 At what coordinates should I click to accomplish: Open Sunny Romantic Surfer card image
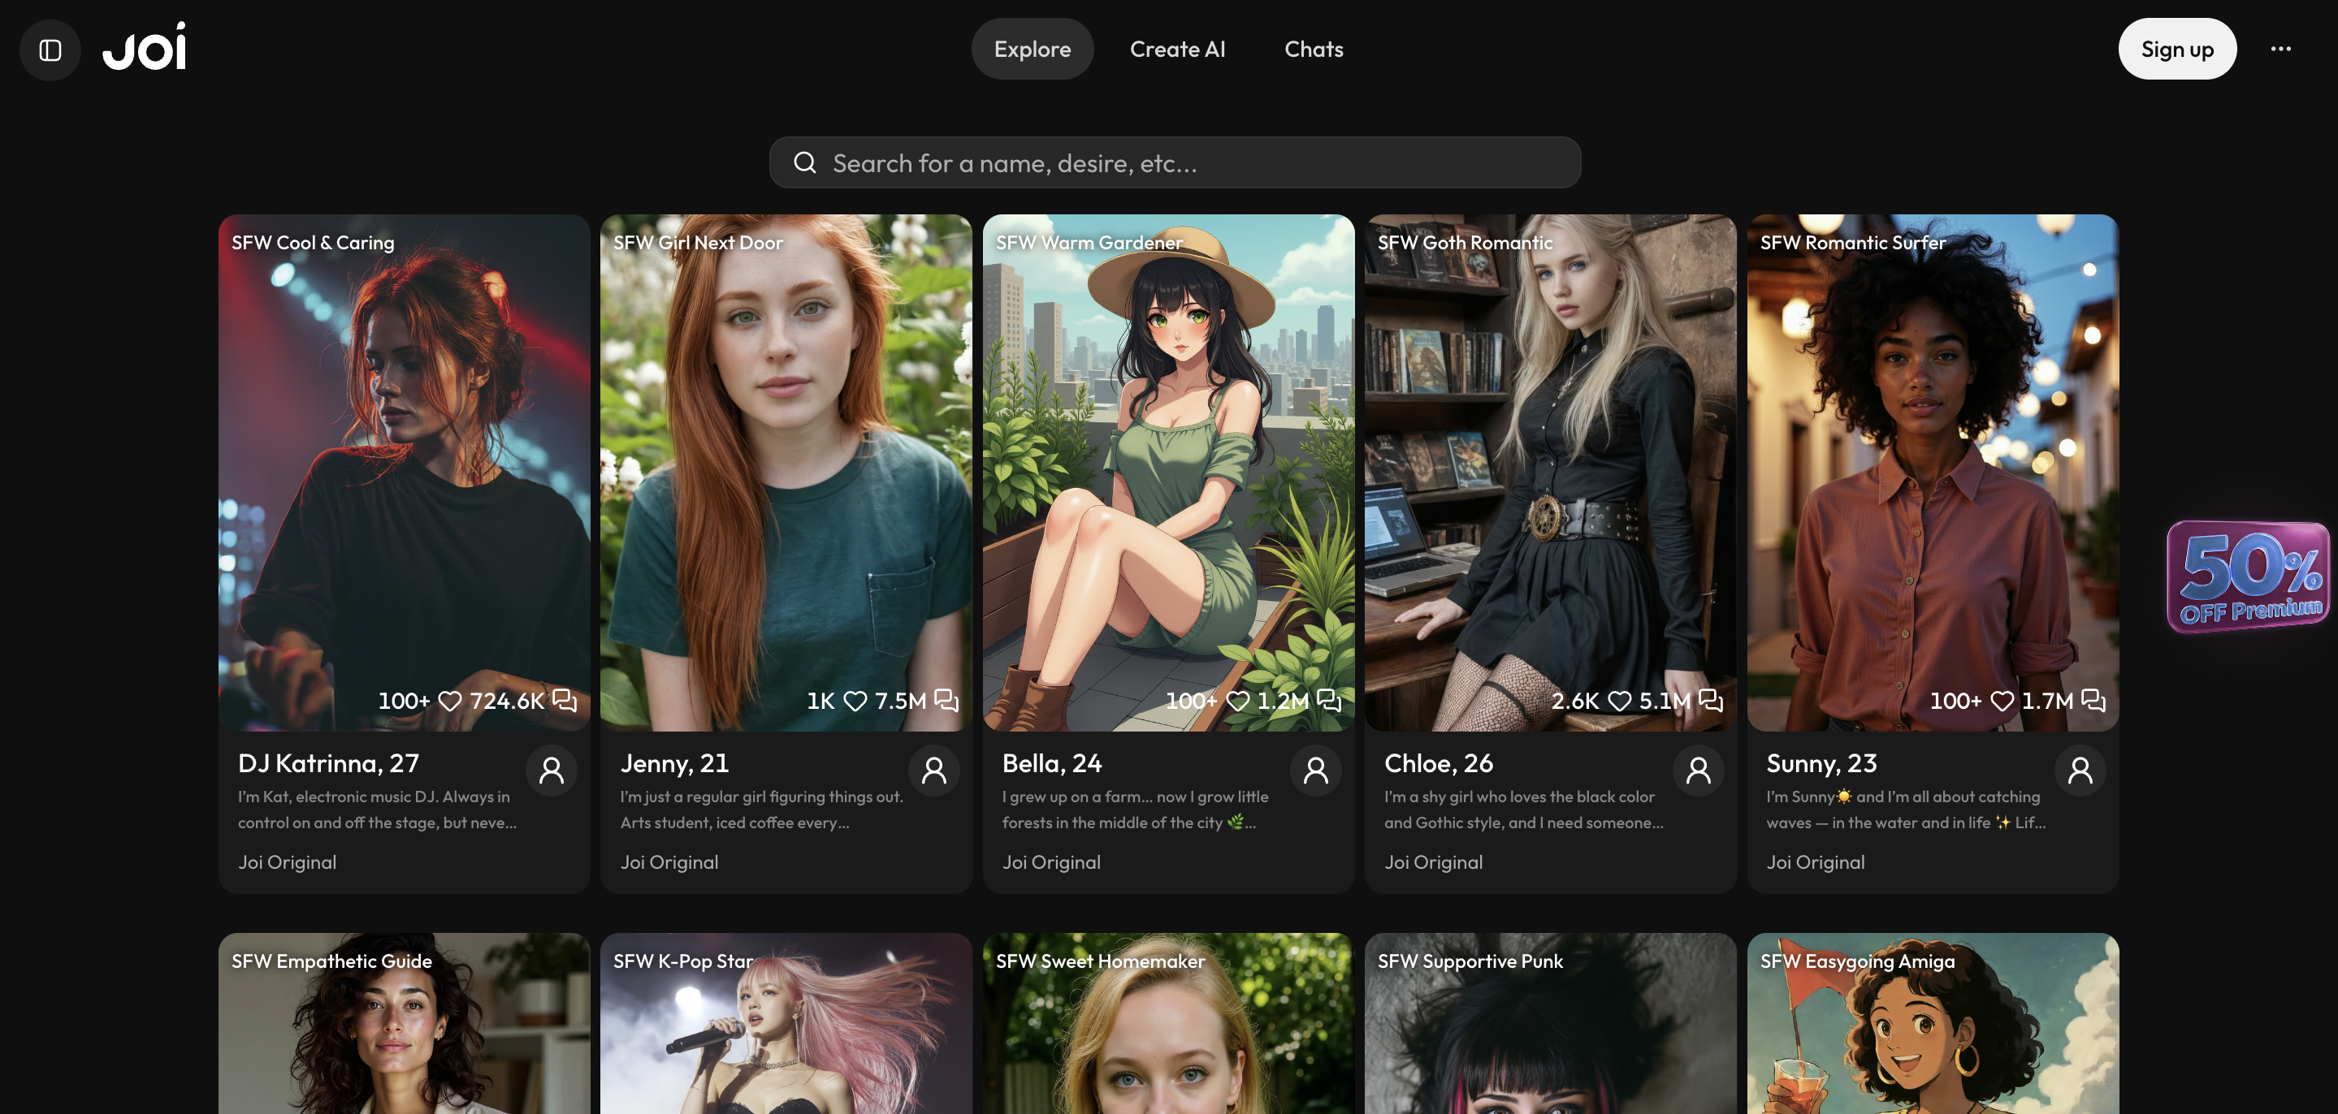tap(1933, 473)
